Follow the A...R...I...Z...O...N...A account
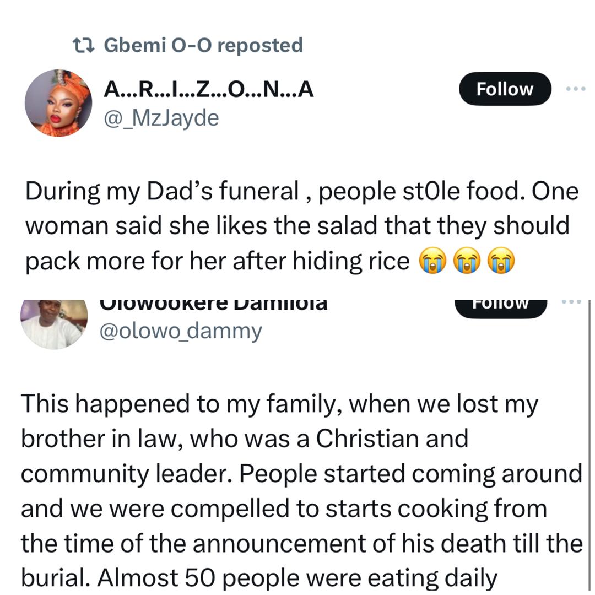Image resolution: width=595 pixels, height=595 pixels. point(505,89)
